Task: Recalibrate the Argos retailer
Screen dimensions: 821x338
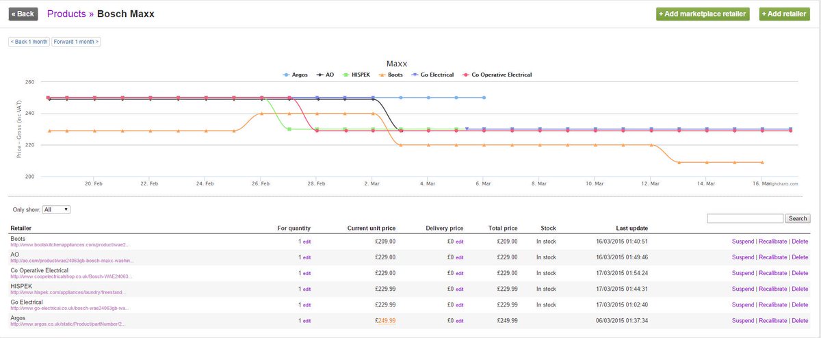Action: (772, 320)
